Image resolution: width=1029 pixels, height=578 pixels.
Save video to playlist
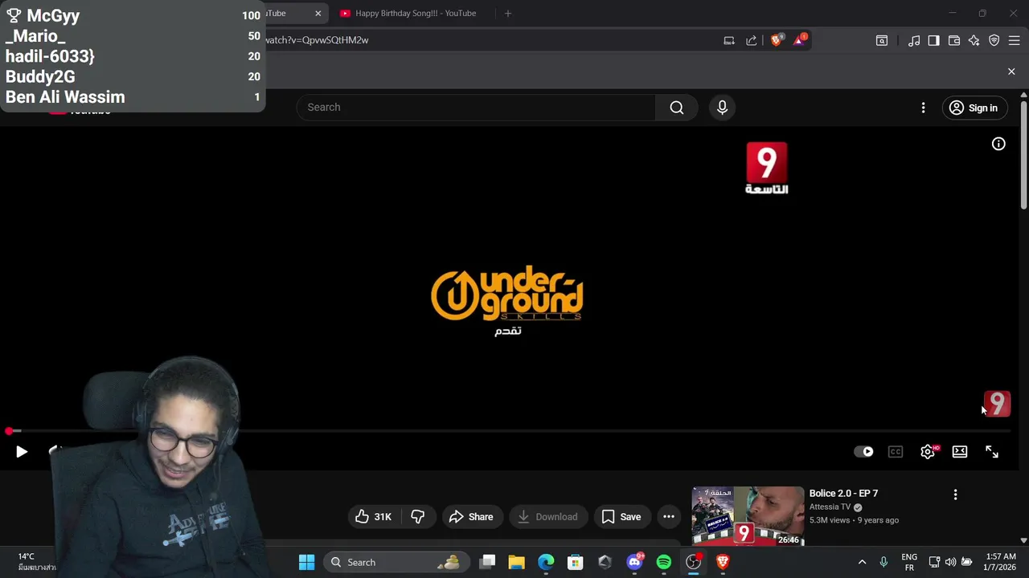coord(621,517)
